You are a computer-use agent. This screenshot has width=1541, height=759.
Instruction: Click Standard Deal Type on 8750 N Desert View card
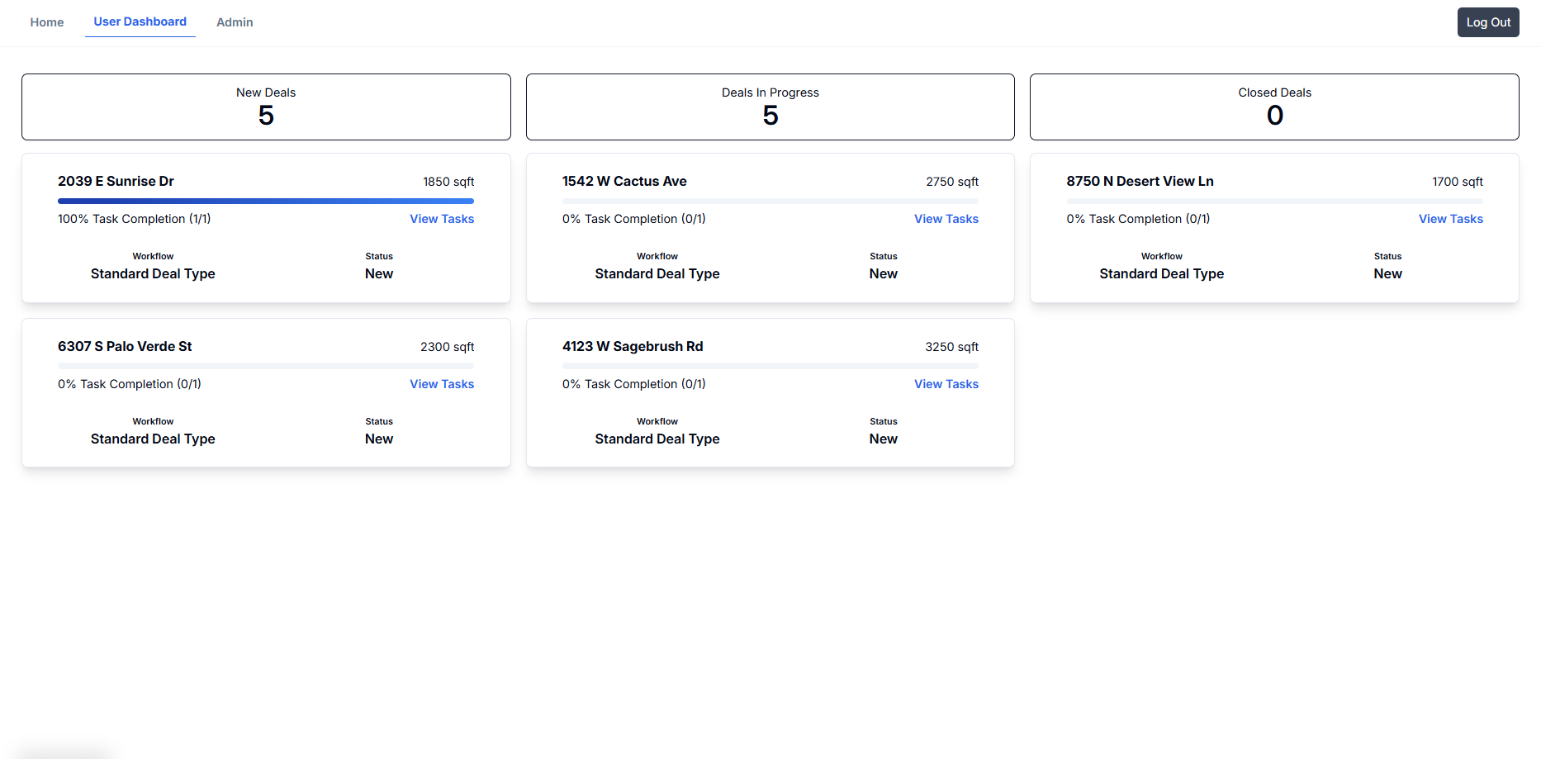(x=1161, y=273)
